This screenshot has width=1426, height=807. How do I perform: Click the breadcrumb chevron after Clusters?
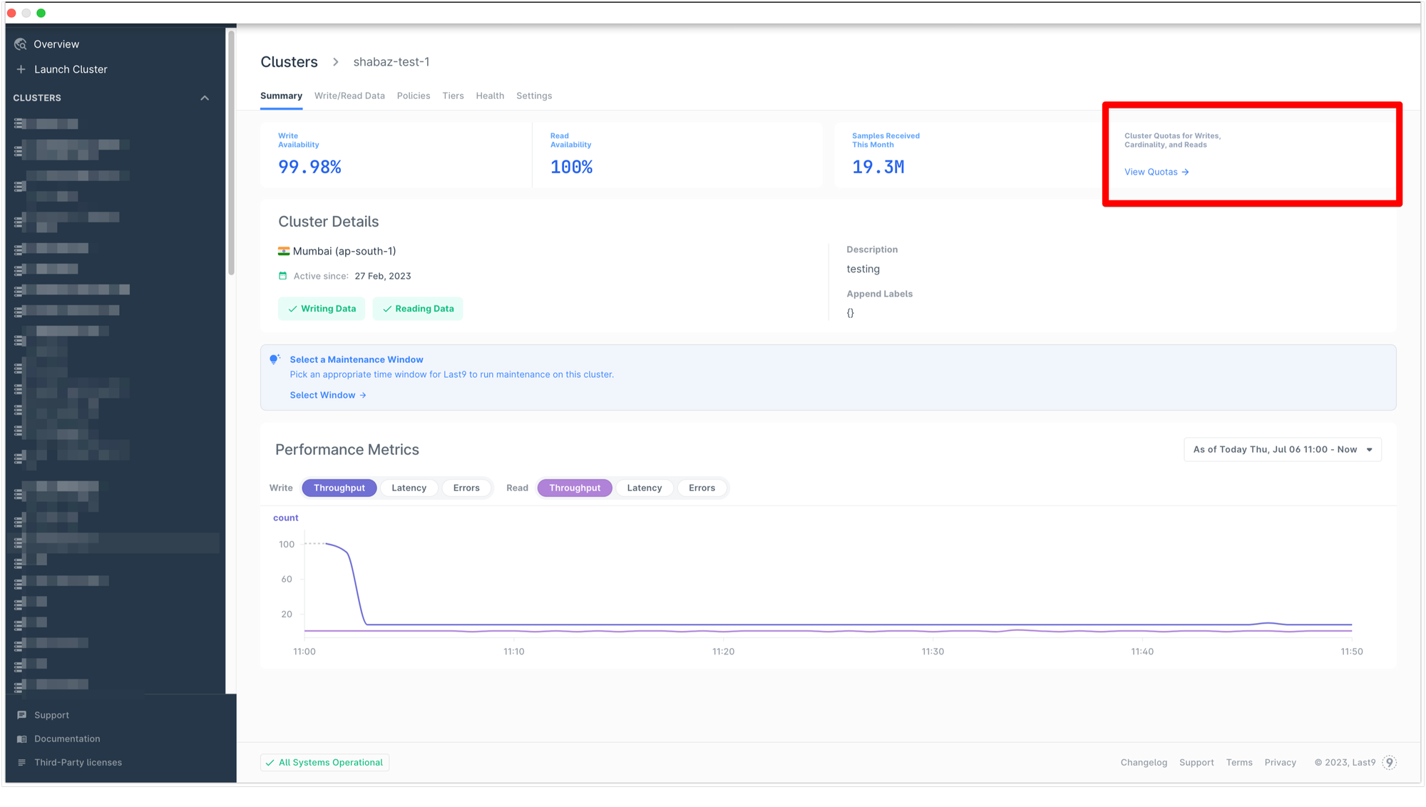(x=336, y=62)
